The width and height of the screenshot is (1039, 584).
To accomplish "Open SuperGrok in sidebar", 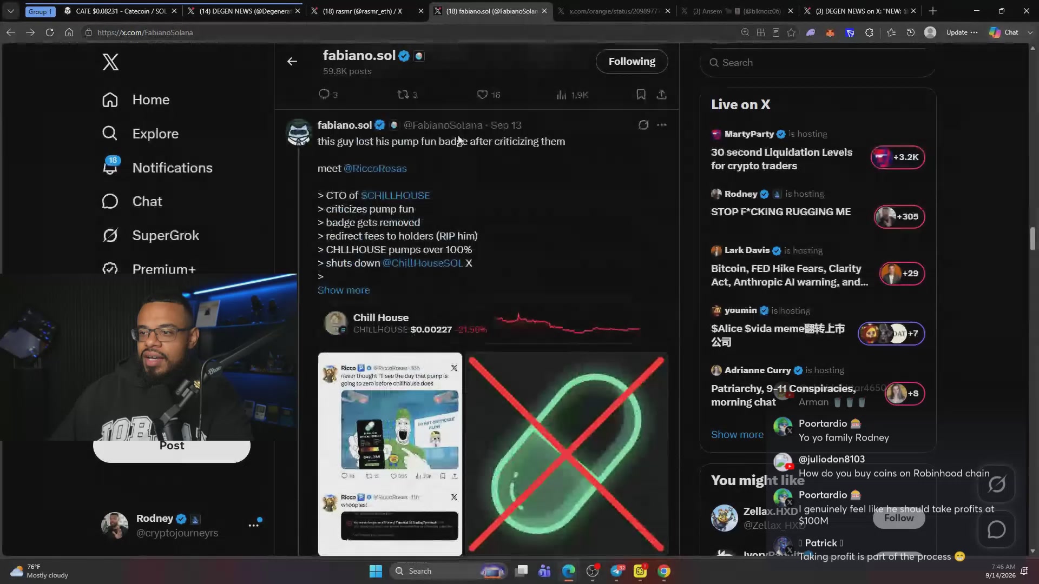I will (150, 236).
